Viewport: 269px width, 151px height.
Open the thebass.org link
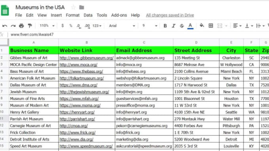point(81,71)
